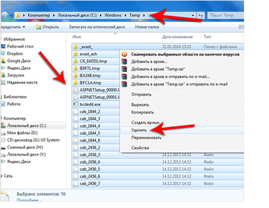Image resolution: width=269 pixels, height=208 pixels.
Task: Select CD-дисковод (G:) U3 System
Action: click(33, 140)
